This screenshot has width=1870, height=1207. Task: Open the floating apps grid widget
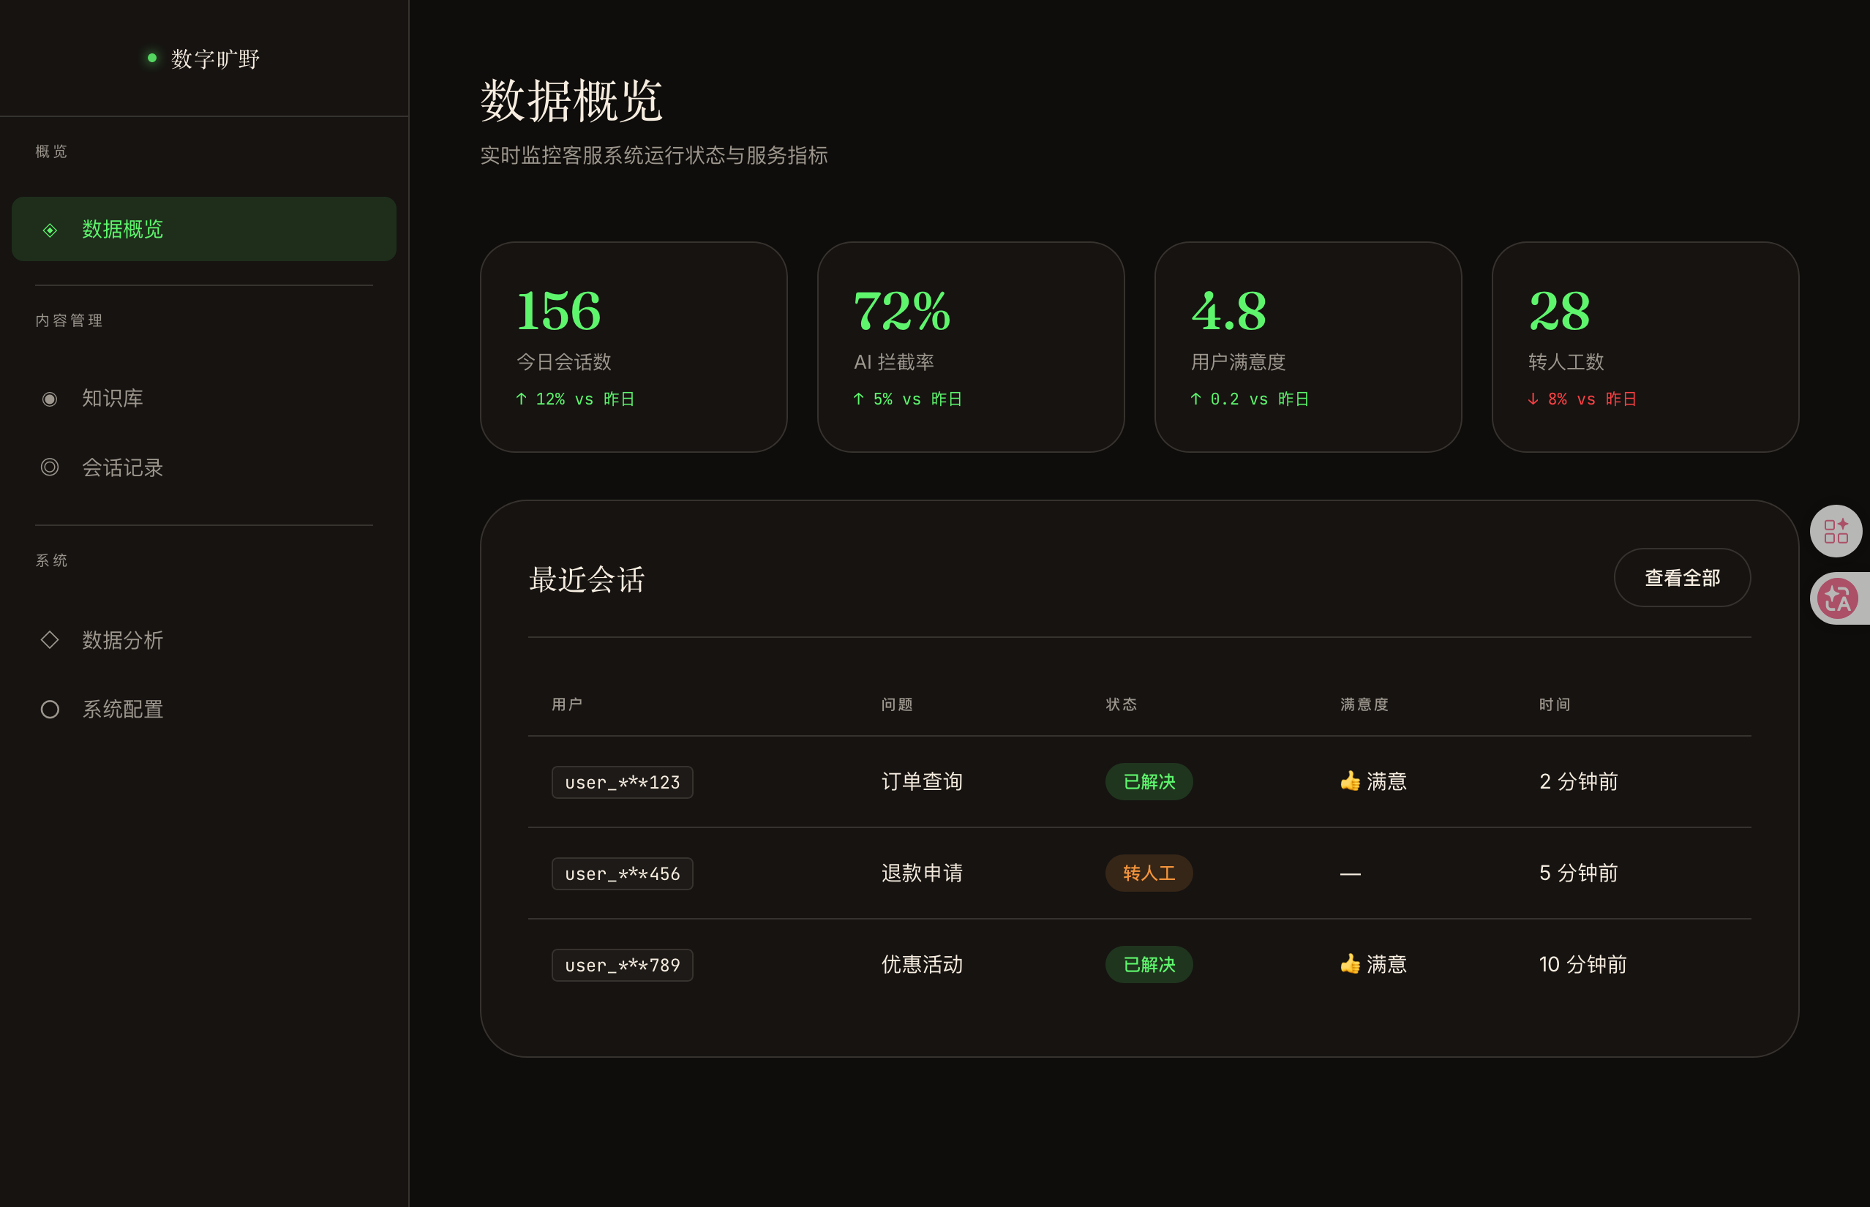1836,530
